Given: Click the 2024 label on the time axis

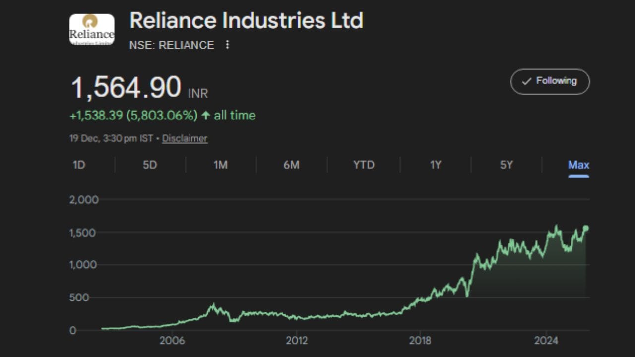Looking at the screenshot, I should (546, 341).
